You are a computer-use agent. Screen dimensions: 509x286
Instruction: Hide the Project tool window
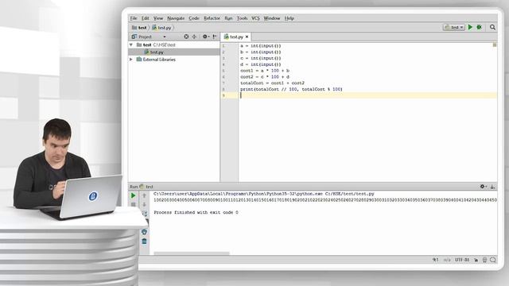click(x=215, y=37)
